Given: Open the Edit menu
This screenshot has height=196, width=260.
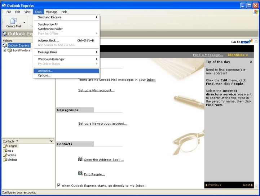Looking at the screenshot, I should pyautogui.click(x=18, y=12).
